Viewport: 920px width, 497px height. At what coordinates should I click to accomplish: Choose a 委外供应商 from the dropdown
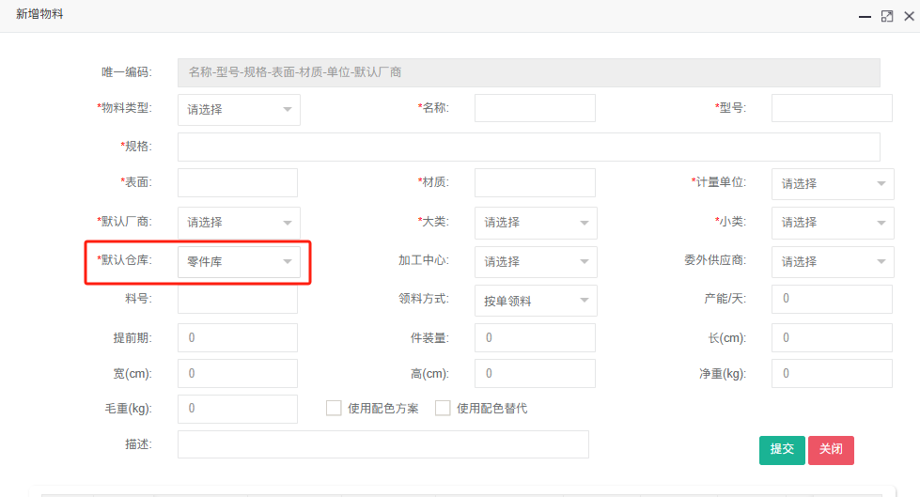832,262
